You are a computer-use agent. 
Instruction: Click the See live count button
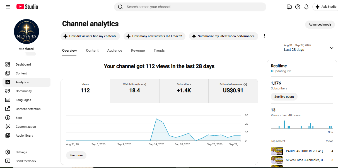coord(284,97)
